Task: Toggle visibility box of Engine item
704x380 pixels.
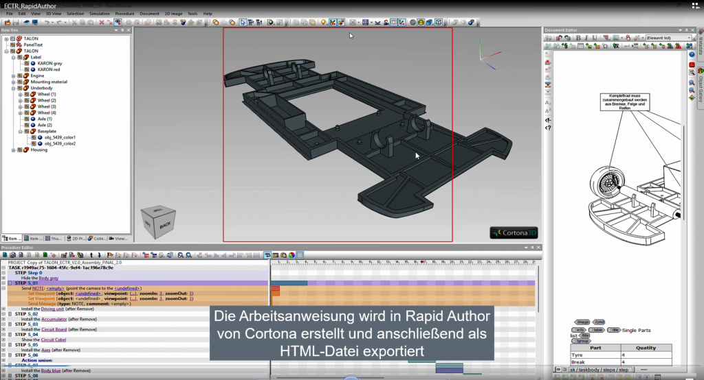Action: pyautogui.click(x=20, y=75)
